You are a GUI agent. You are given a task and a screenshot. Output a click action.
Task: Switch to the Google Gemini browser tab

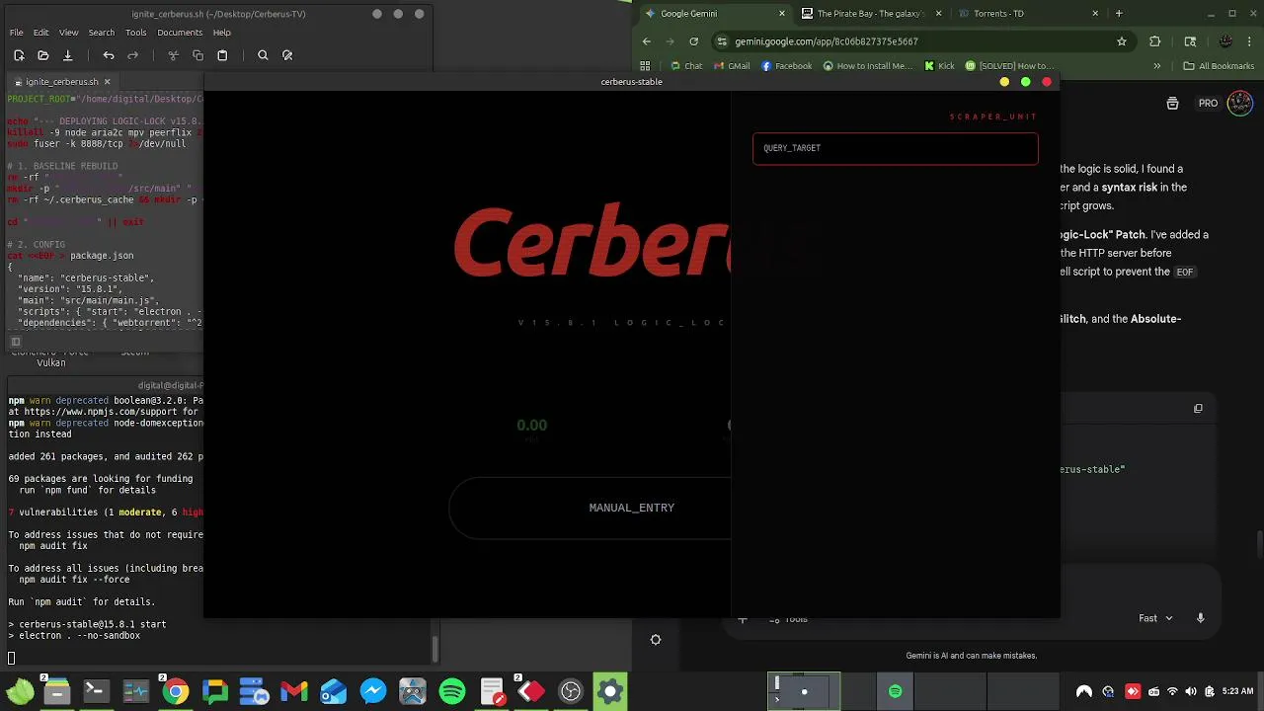[713, 14]
